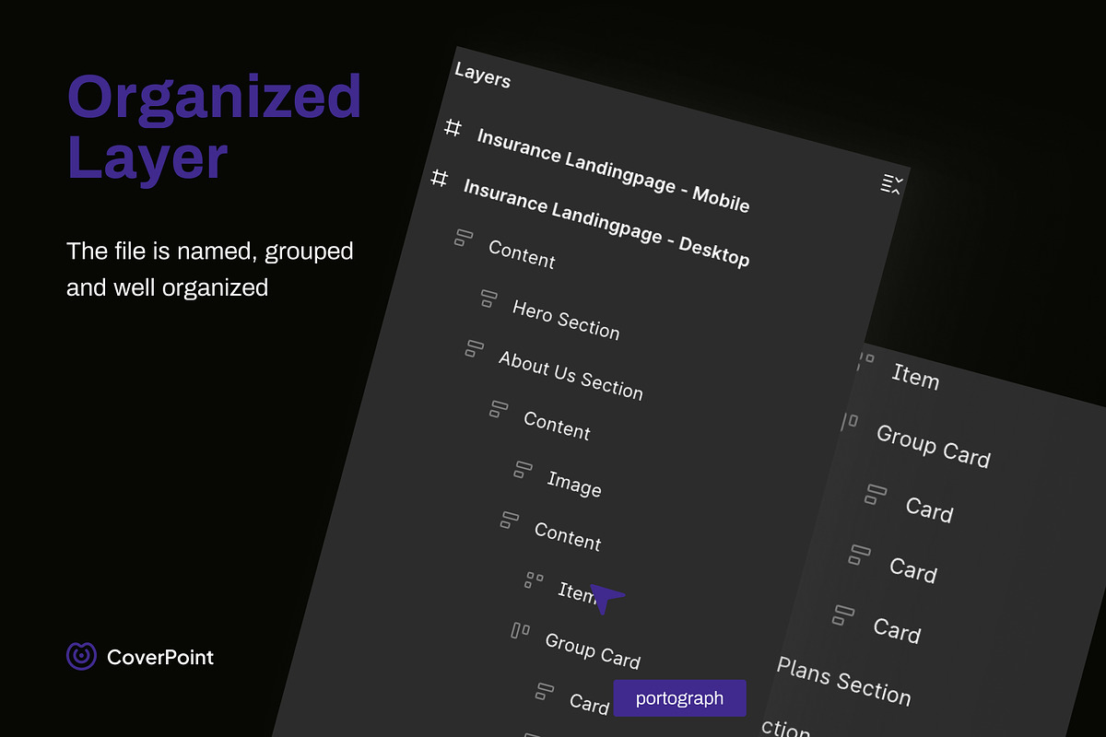
Task: Select the Card row directly under back-panel Group Card
Action: pos(929,509)
